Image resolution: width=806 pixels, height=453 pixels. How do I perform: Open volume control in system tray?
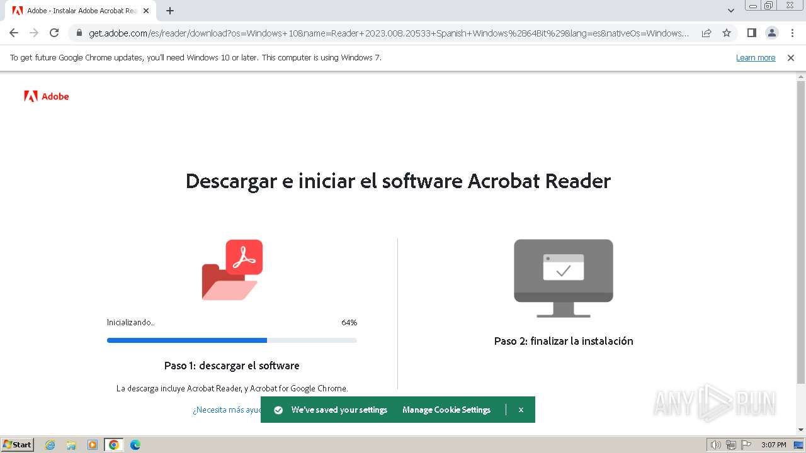point(716,445)
